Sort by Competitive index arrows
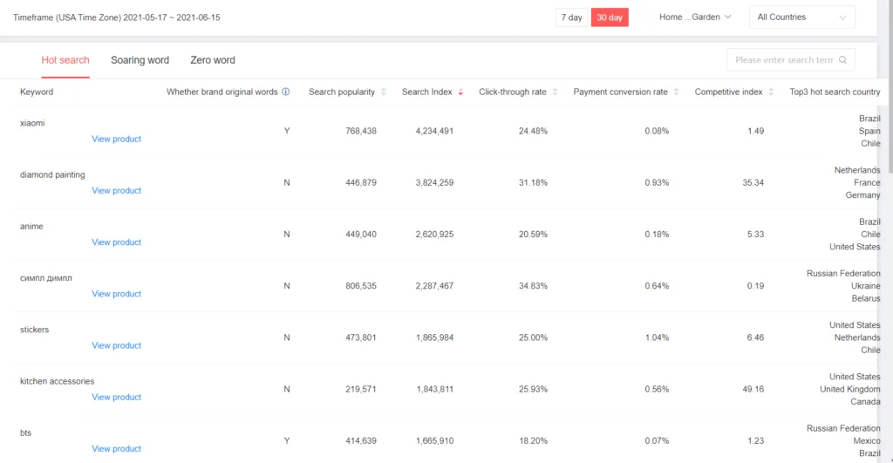Screen dimensions: 893x463 click(771, 92)
